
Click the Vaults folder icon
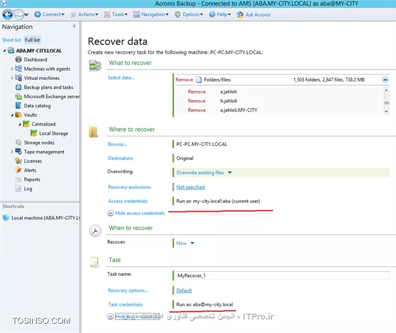point(19,115)
